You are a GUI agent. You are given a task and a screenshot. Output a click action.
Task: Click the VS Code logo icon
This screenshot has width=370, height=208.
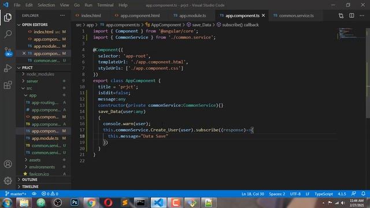pyautogui.click(x=6, y=5)
